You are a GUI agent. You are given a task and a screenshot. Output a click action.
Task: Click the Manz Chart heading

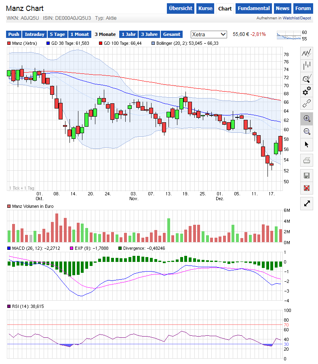pyautogui.click(x=25, y=8)
